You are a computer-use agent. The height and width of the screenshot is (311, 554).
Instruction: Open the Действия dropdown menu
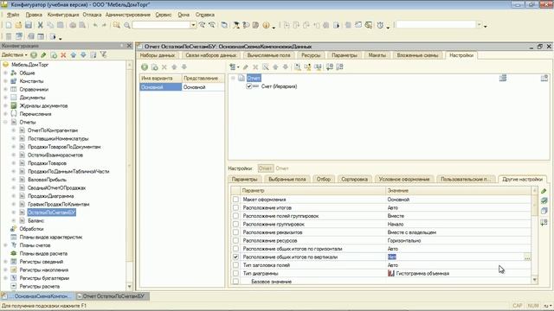click(x=14, y=55)
